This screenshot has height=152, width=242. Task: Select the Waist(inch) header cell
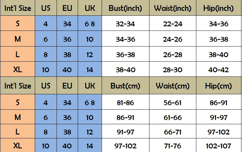tap(172, 8)
